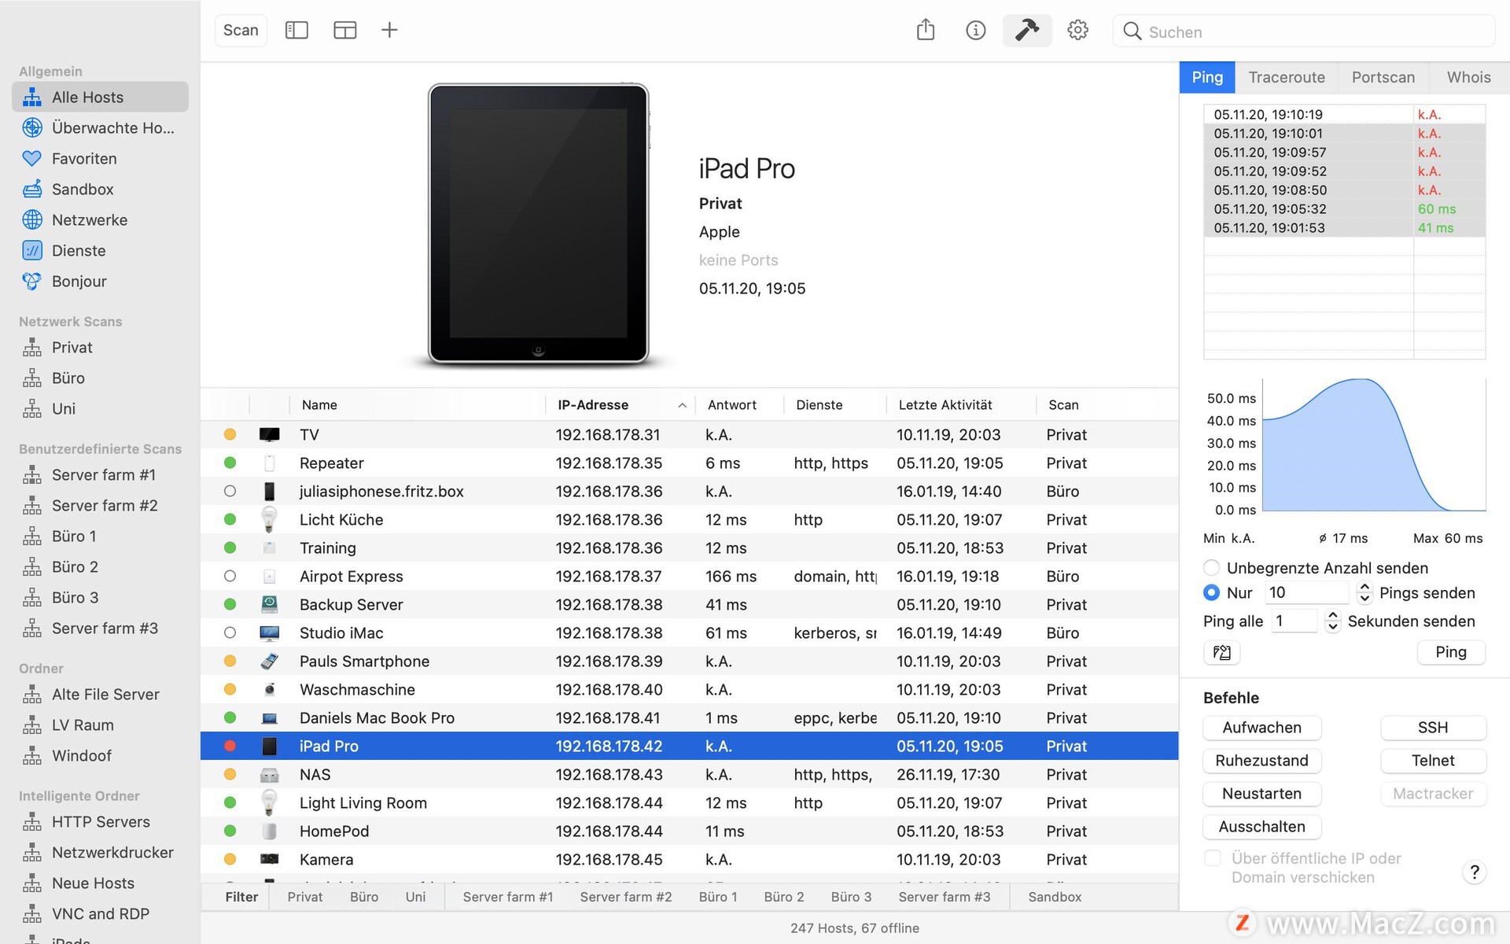
Task: Open Überwachte Hosts in the sidebar
Action: (100, 127)
